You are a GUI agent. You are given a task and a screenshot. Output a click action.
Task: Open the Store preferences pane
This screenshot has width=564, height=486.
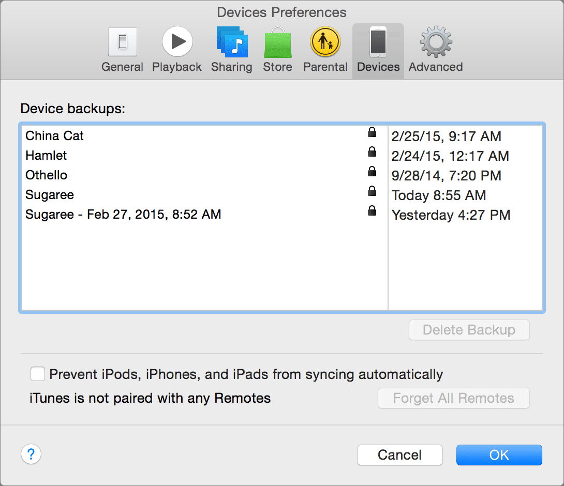[277, 50]
